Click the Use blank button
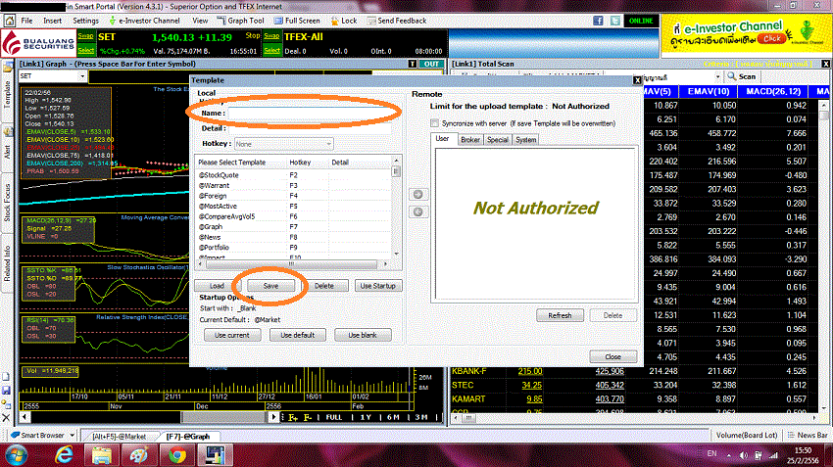833x467 pixels. click(x=363, y=336)
